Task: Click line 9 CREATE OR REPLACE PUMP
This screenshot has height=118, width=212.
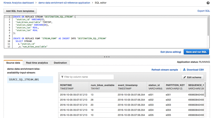Action: click(60, 38)
